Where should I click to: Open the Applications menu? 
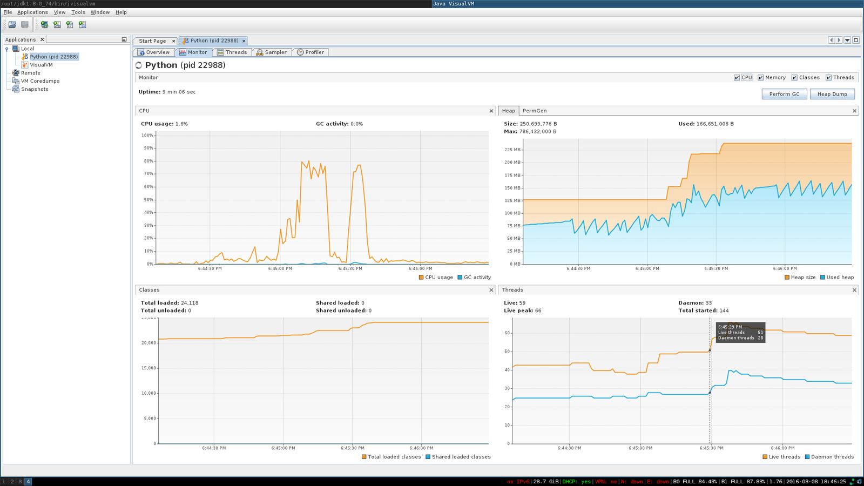coord(32,12)
